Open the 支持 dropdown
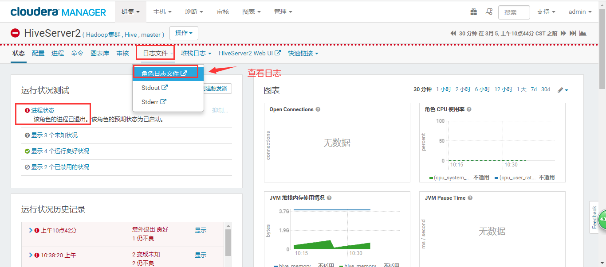Image resolution: width=606 pixels, height=267 pixels. (546, 12)
